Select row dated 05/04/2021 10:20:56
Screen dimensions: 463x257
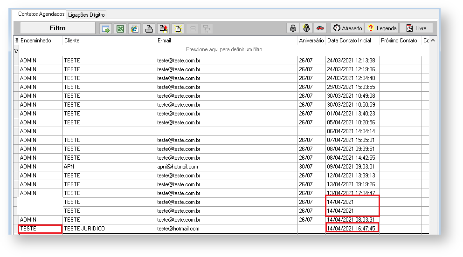[x=221, y=122]
